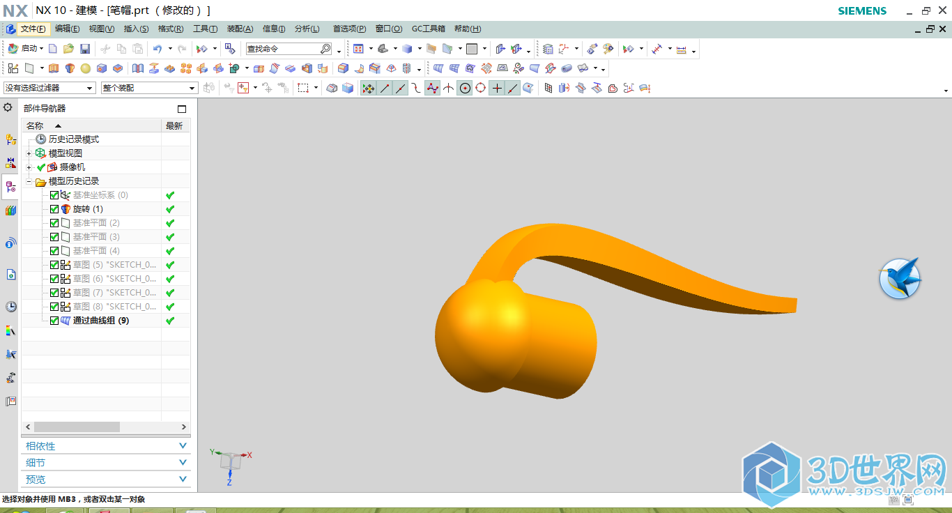The height and width of the screenshot is (513, 952).
Task: Uncheck the 基准坐标系 (0) checkbox
Action: pos(54,195)
